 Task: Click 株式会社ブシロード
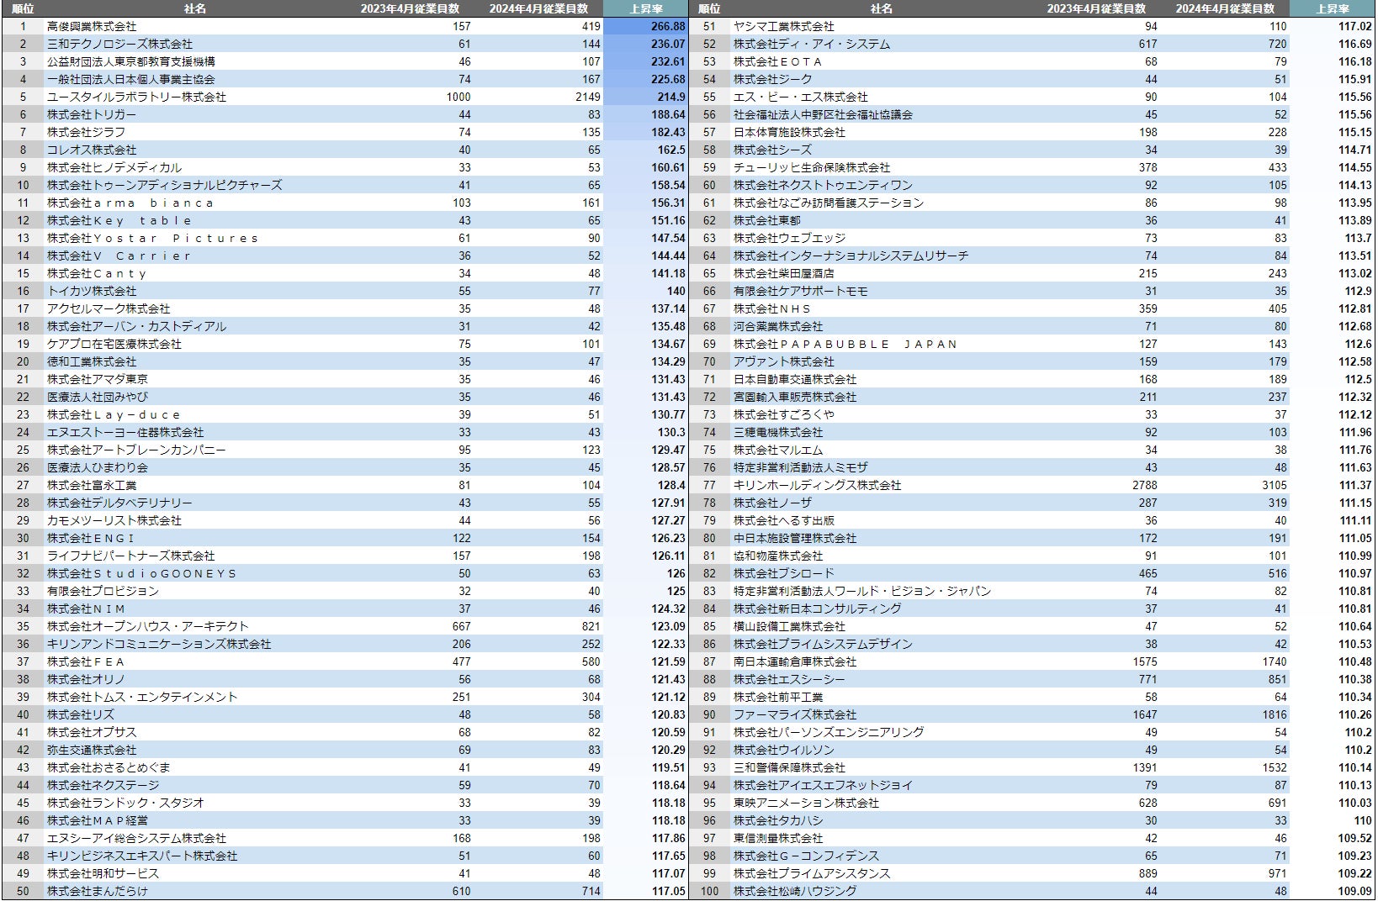coord(784,573)
